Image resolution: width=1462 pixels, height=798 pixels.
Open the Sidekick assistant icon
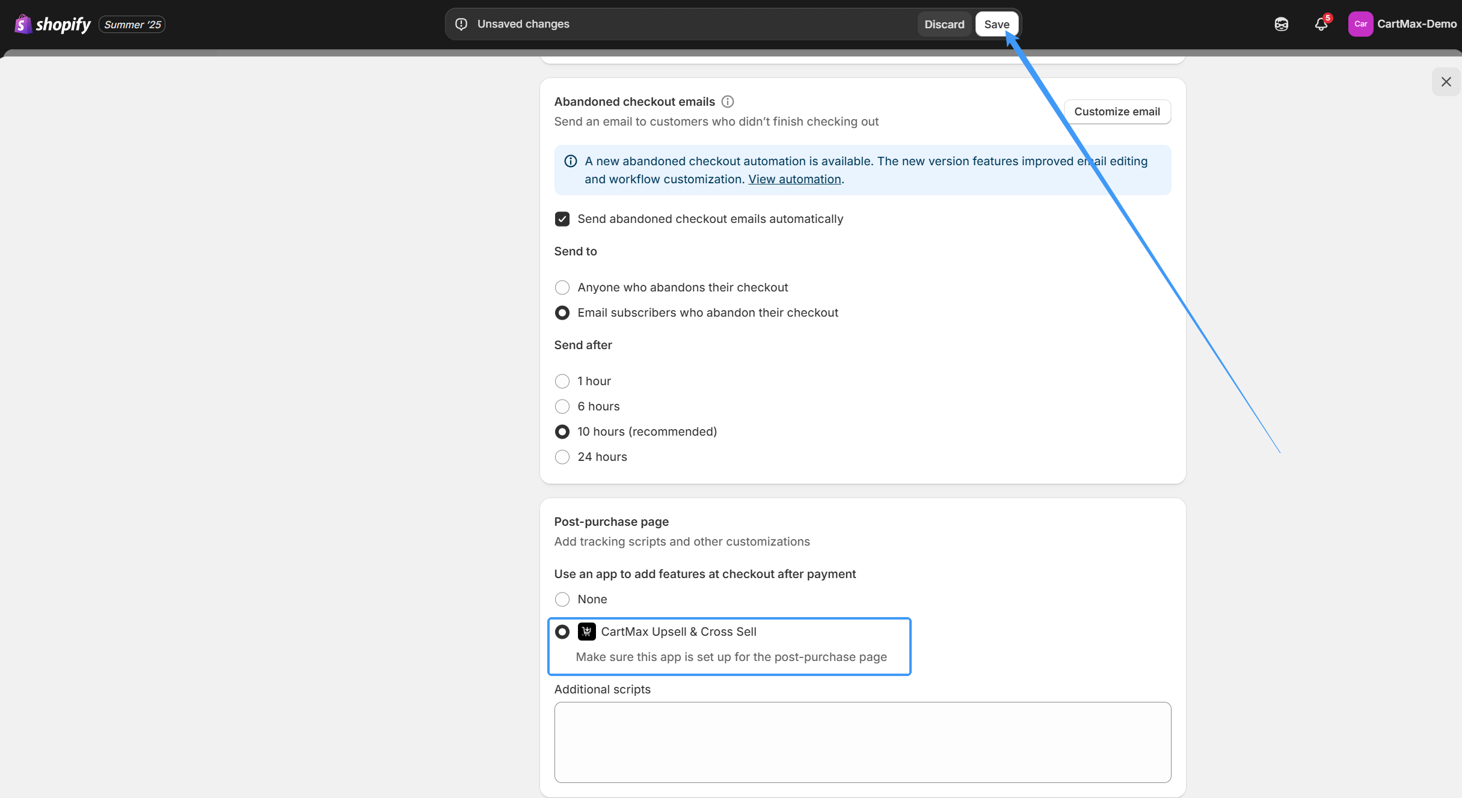1281,24
